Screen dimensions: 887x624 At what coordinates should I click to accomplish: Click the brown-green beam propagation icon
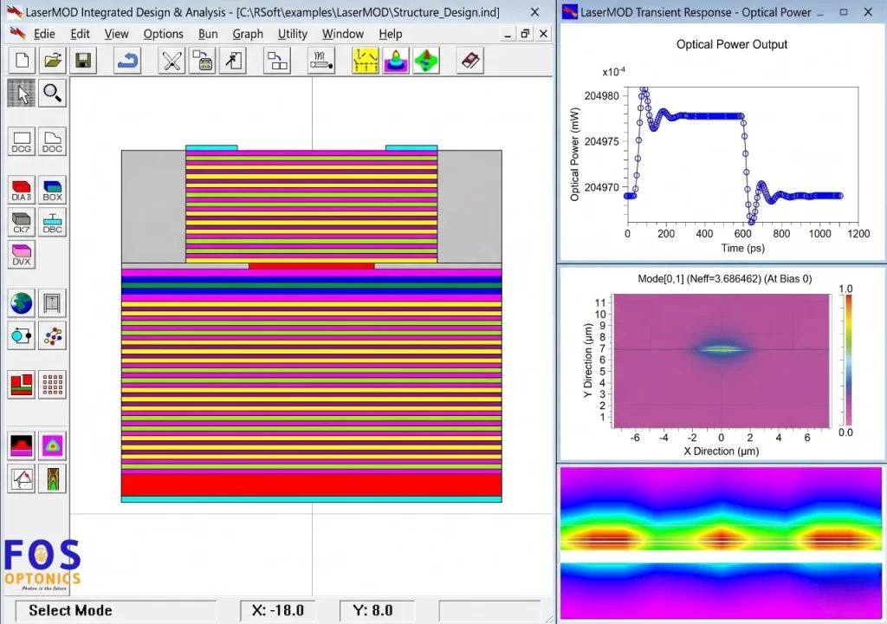click(x=52, y=478)
